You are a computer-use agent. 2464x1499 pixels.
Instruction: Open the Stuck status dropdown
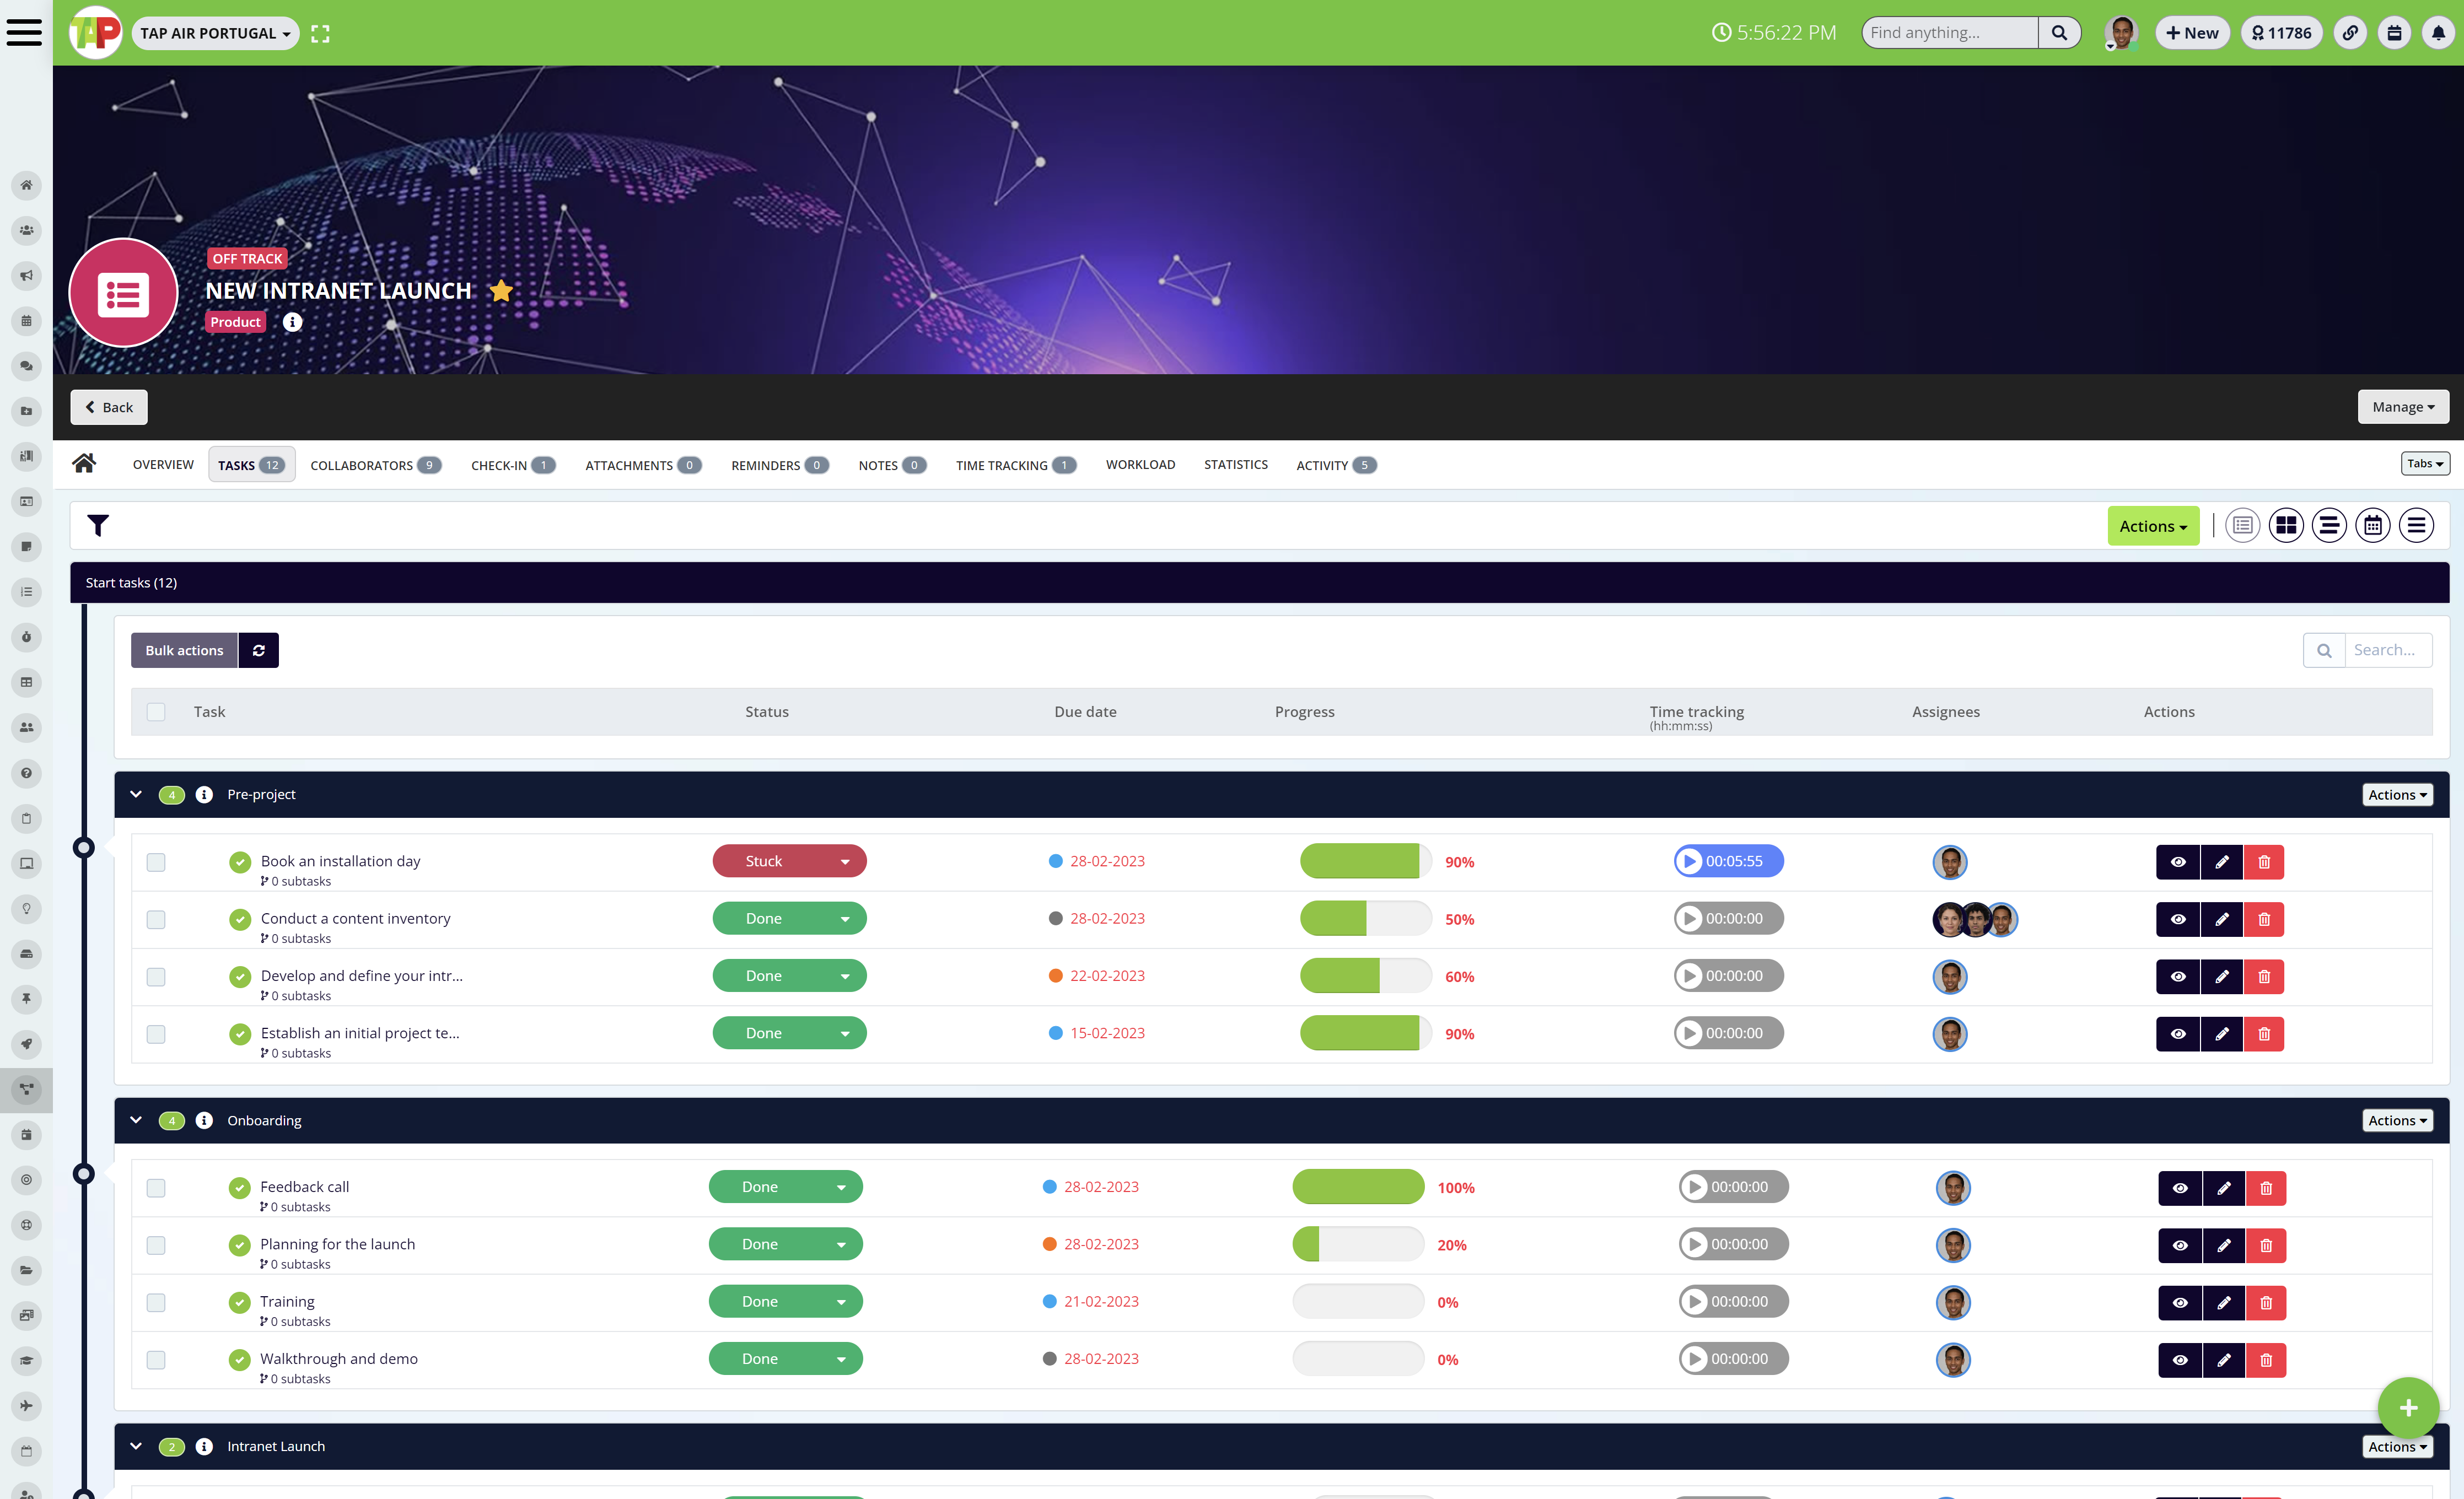(x=845, y=860)
